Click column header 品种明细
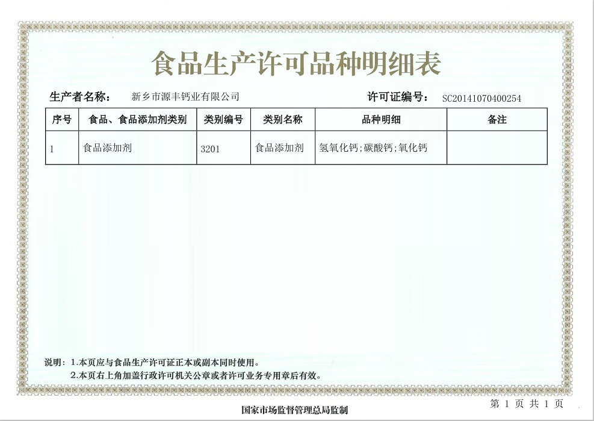The width and height of the screenshot is (594, 421). coord(381,120)
